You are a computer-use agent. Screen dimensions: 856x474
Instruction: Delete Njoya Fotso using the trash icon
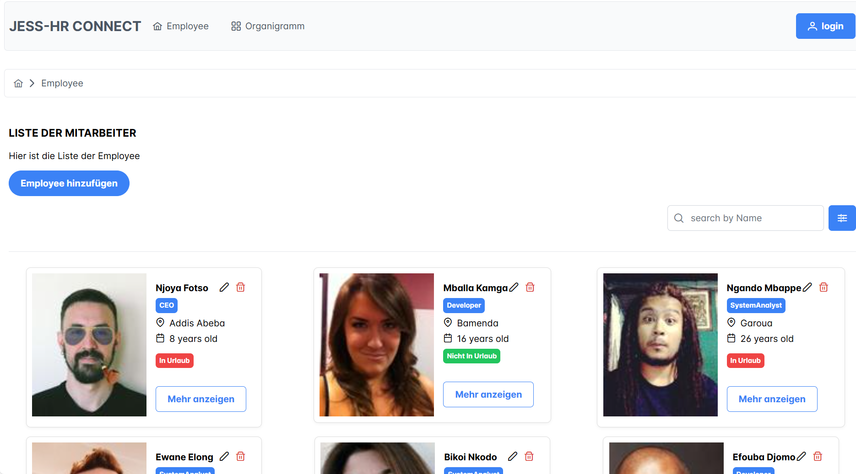coord(240,288)
